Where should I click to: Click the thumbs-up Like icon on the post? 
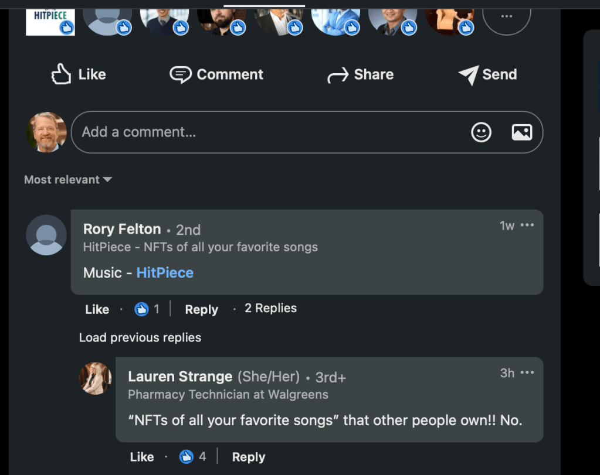pos(61,74)
